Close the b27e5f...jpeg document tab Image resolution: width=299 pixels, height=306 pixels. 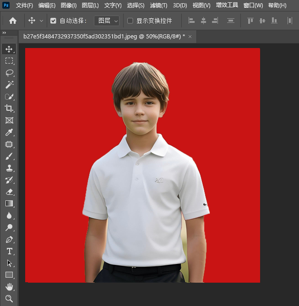(190, 37)
